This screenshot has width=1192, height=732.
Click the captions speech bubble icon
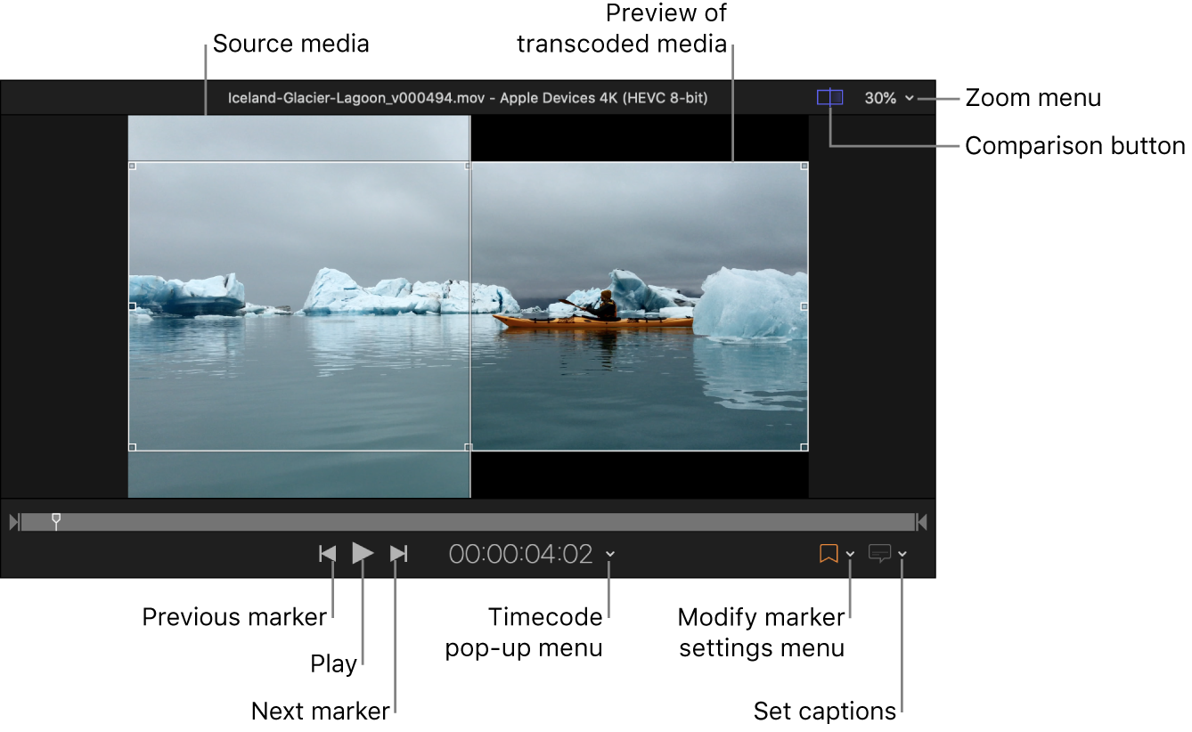click(879, 554)
